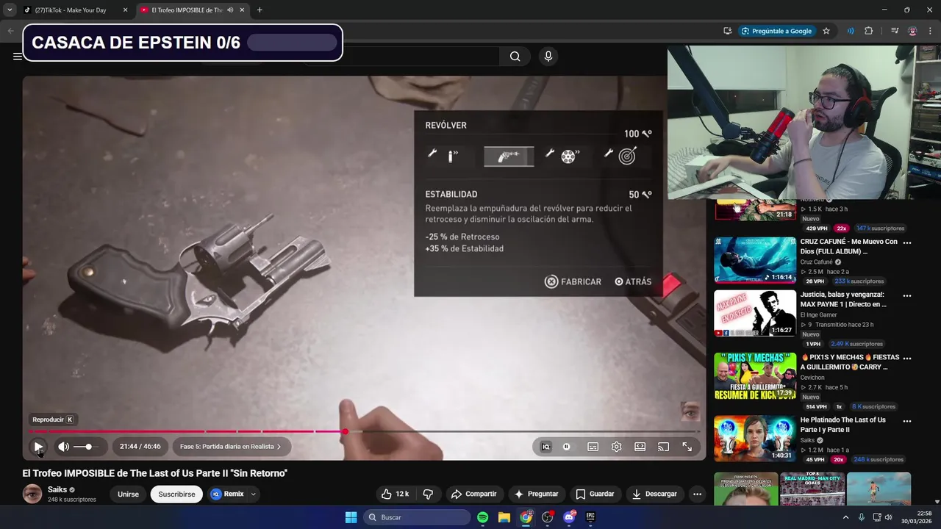Screen dimensions: 941x529
Task: Click the IQ Remix button
Action: 227,494
